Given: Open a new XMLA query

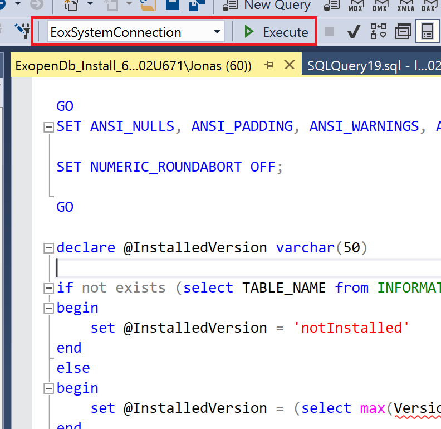Looking at the screenshot, I should pyautogui.click(x=405, y=6).
